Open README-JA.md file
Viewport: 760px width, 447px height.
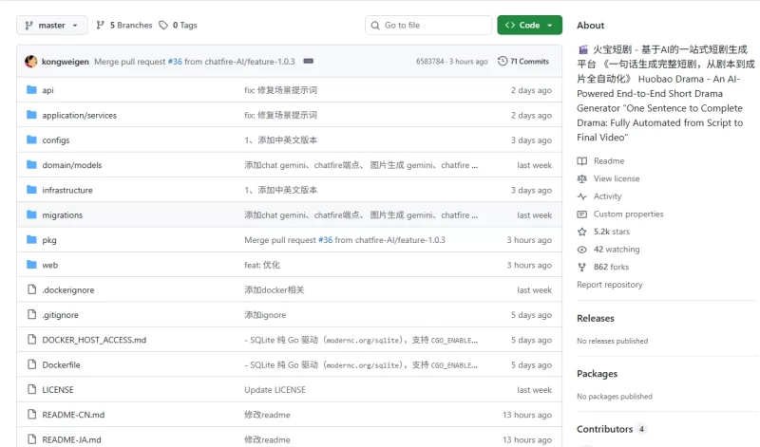click(72, 439)
